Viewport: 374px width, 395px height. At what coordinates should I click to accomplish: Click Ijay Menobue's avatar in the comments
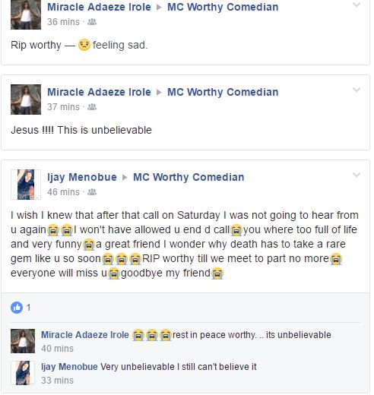(x=23, y=373)
